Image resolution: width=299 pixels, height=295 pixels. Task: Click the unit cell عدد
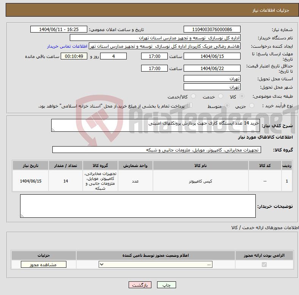[x=135, y=181]
